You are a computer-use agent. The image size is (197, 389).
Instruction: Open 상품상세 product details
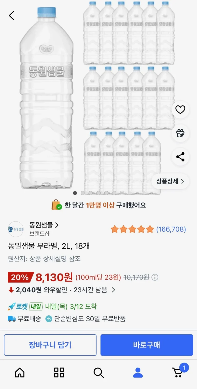tap(170, 181)
